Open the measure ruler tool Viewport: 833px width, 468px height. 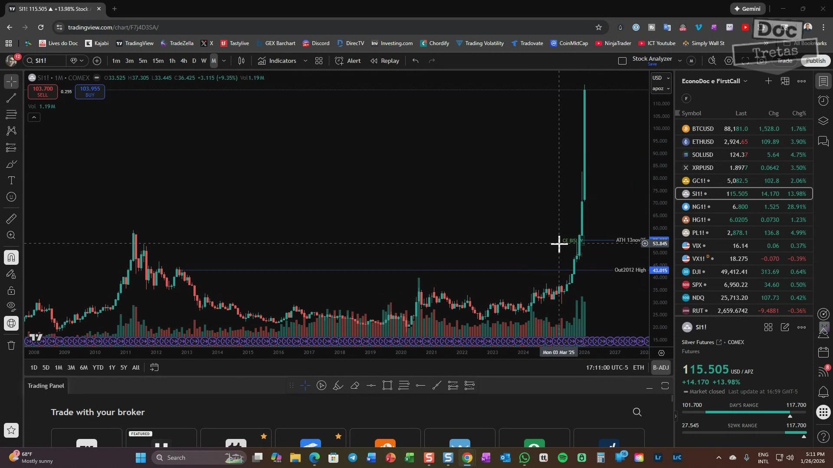coord(11,219)
